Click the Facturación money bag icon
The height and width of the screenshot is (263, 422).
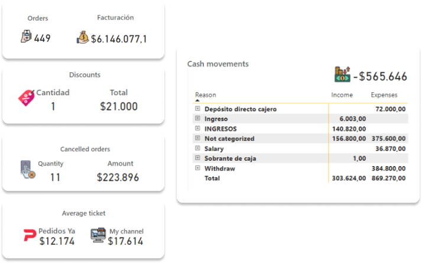pyautogui.click(x=82, y=37)
